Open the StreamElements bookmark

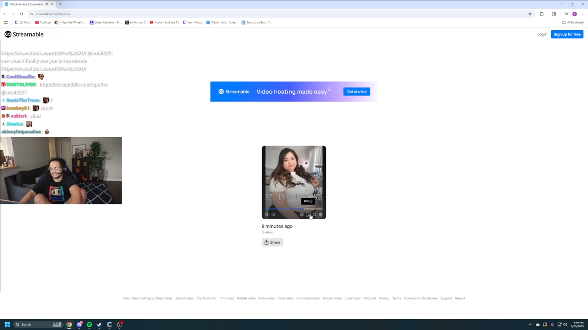tap(105, 22)
